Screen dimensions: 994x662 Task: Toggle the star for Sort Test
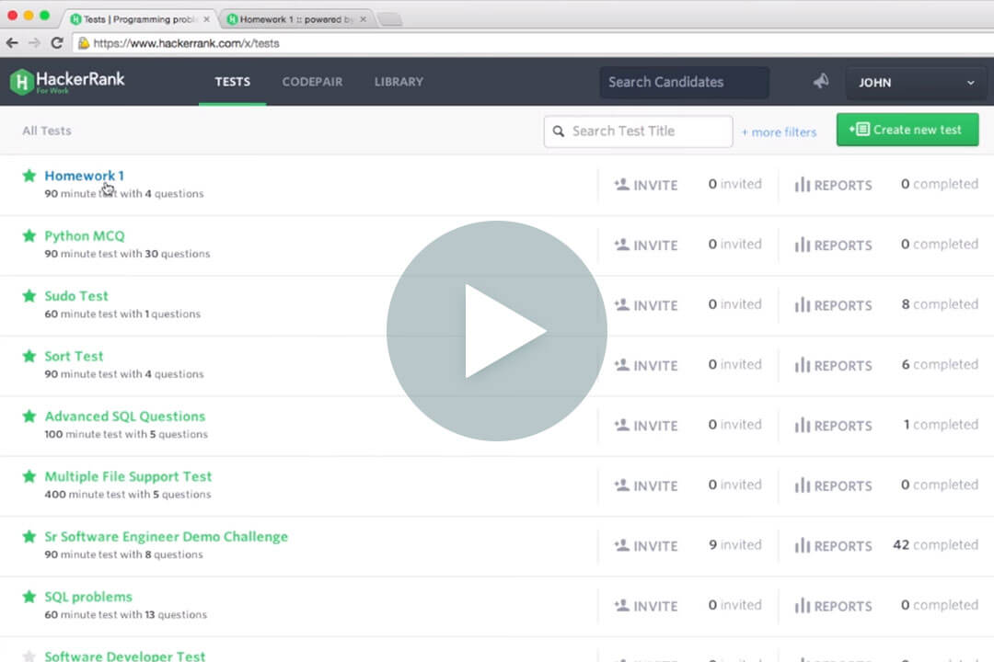pos(29,356)
